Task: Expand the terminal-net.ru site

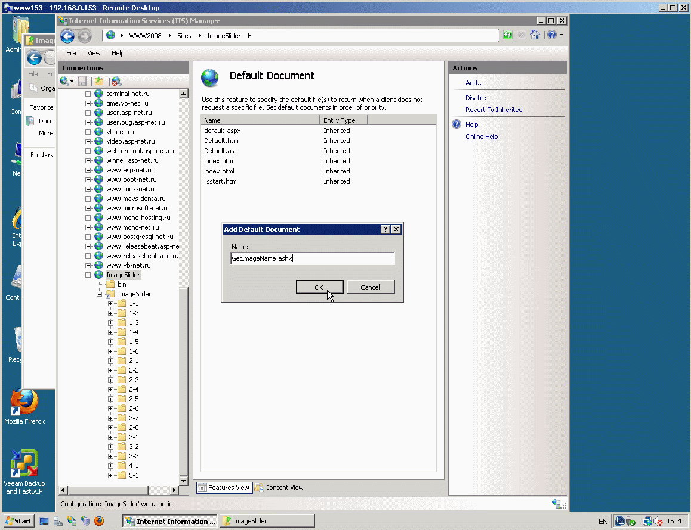Action: tap(88, 94)
